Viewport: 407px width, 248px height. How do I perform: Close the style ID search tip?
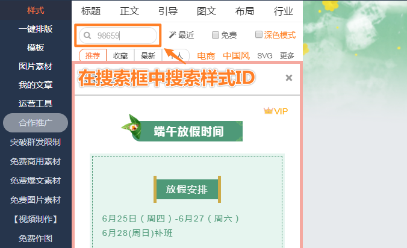(289, 78)
